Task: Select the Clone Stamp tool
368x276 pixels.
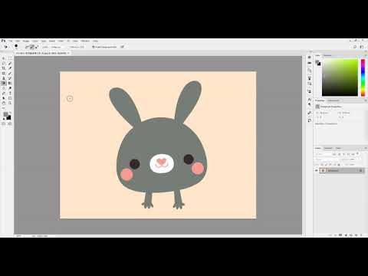Action: point(4,78)
